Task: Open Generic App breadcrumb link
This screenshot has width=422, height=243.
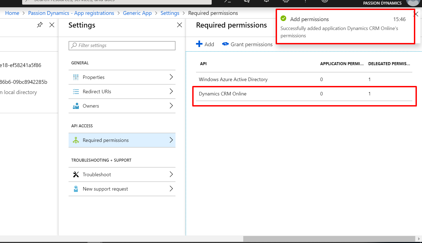Action: pyautogui.click(x=137, y=13)
